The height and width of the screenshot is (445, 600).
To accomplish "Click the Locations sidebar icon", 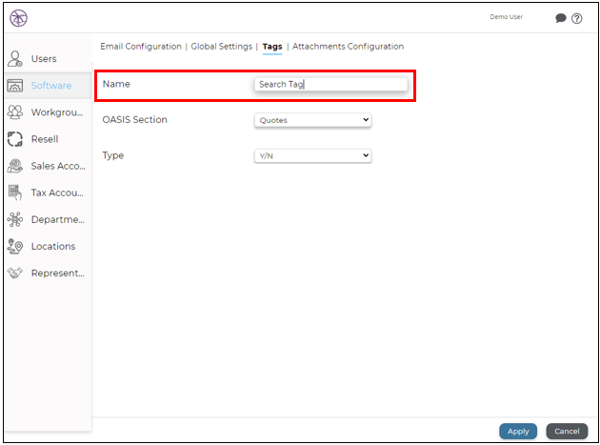I will 15,246.
